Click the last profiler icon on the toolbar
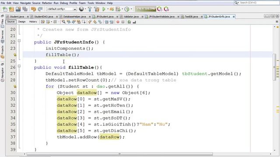280x157 pixels. pyautogui.click(x=166, y=9)
